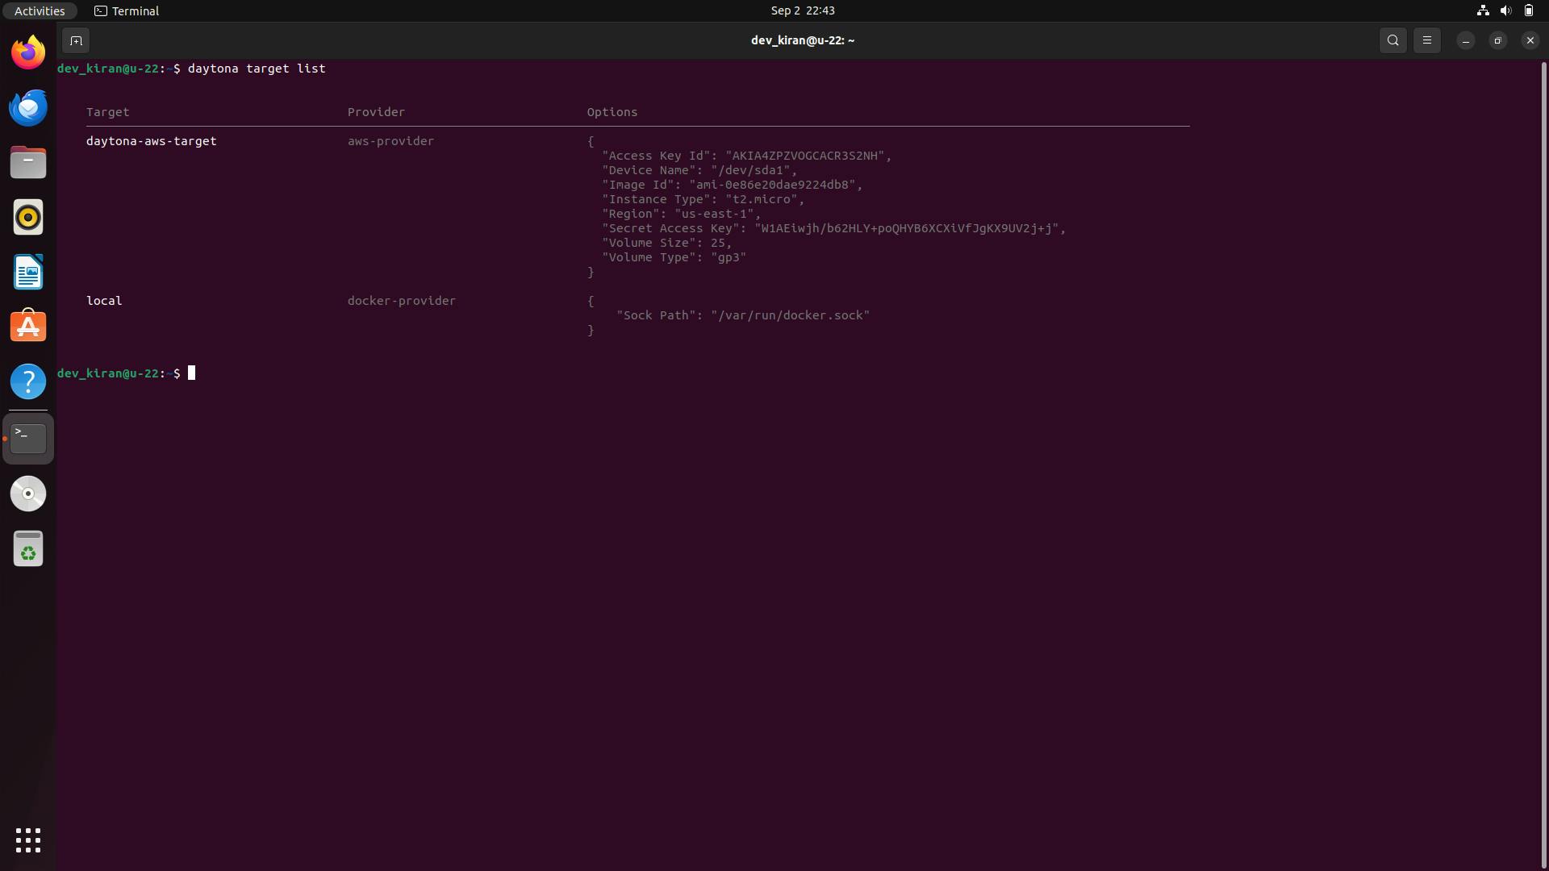
Task: Open the terminal hamburger menu
Action: (1427, 40)
